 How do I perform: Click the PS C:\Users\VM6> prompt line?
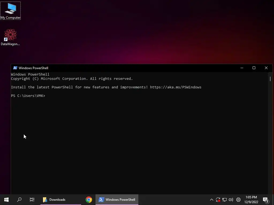[x=28, y=96]
